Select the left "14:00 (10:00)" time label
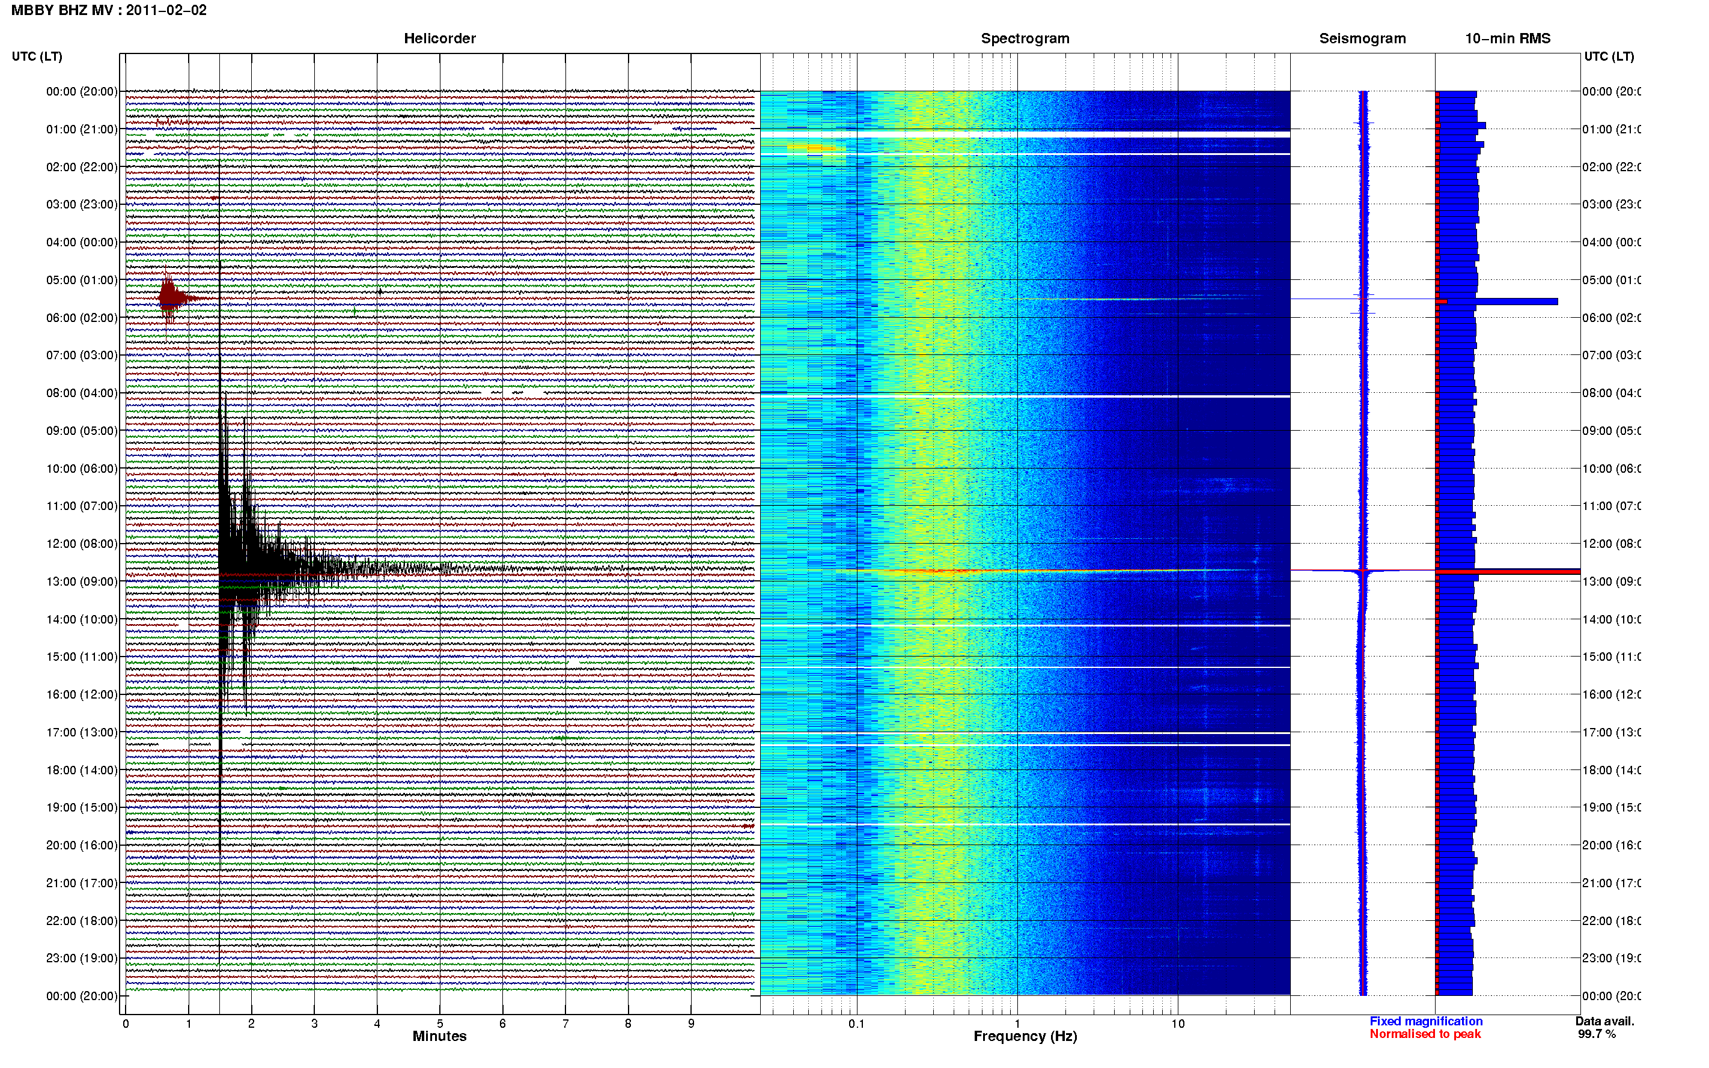The height and width of the screenshot is (1068, 1709). [82, 619]
